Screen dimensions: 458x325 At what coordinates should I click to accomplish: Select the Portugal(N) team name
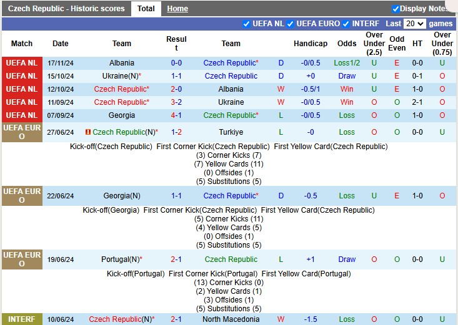pos(121,260)
